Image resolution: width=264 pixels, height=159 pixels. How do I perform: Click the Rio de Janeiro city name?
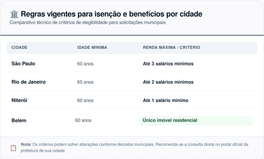point(29,82)
